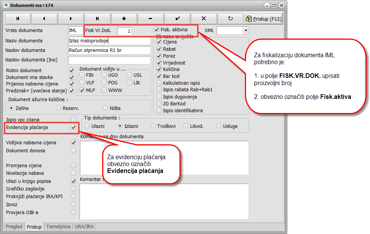Image resolution: width=370 pixels, height=234 pixels.
Task: Open the XML dropdown arrow
Action: coord(246,31)
